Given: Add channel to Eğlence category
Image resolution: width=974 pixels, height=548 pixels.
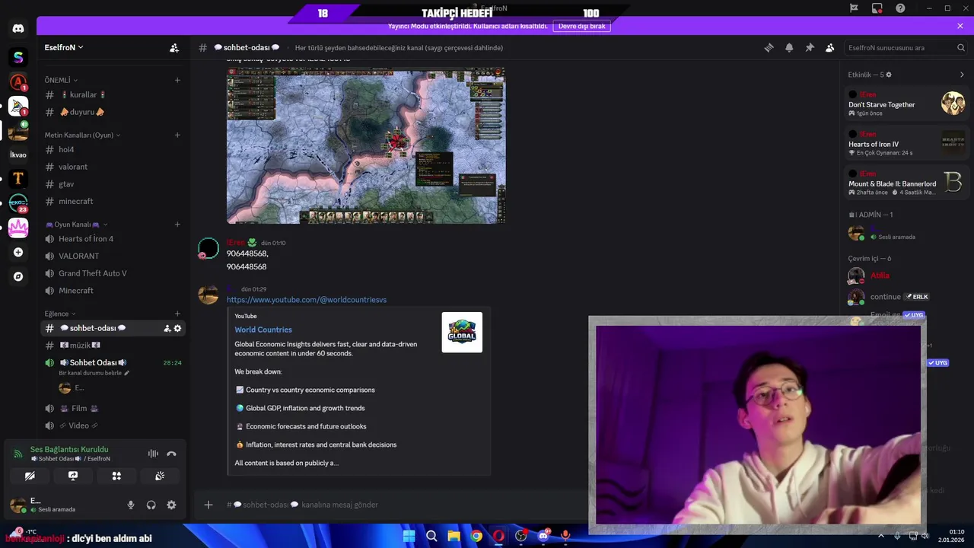Looking at the screenshot, I should (177, 314).
